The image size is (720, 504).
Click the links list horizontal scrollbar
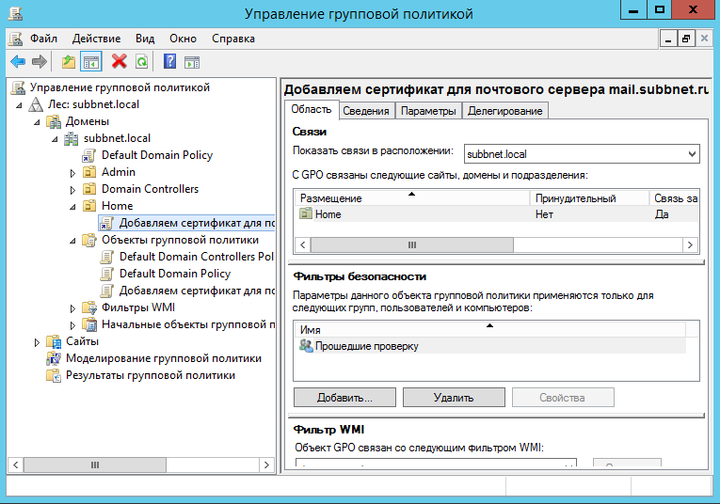[x=411, y=244]
